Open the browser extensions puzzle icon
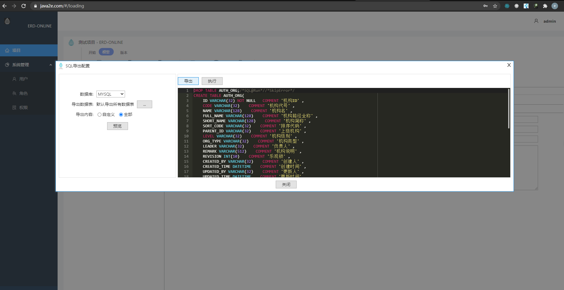 click(545, 6)
